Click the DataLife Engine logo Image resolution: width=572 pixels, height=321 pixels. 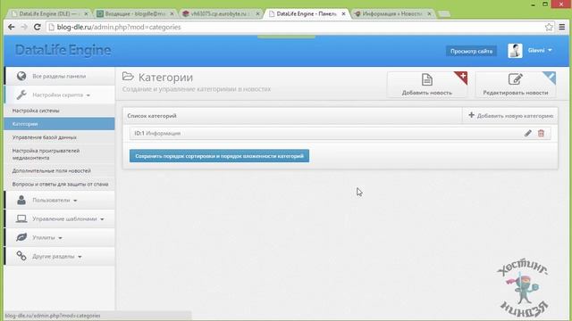coord(63,50)
